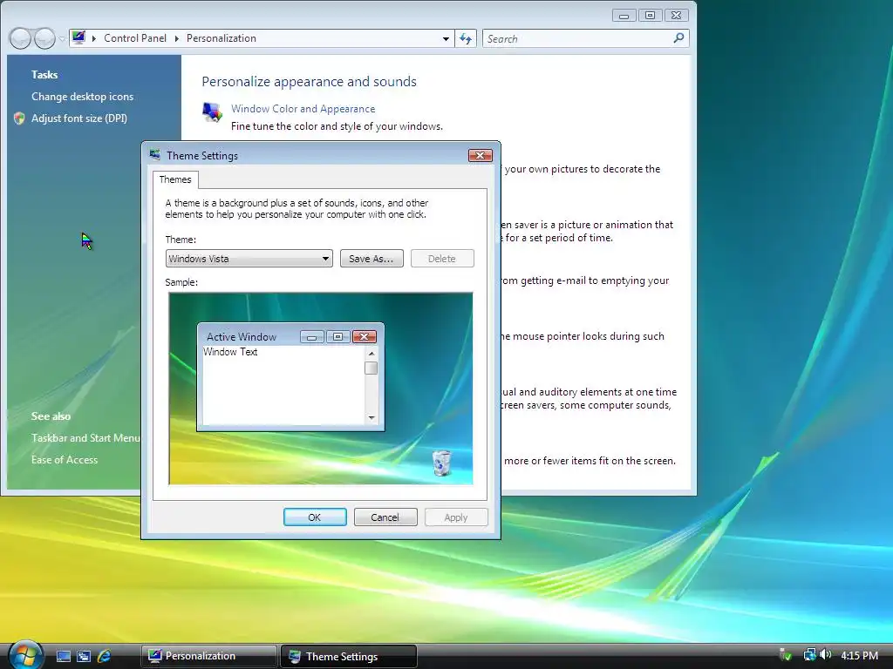Open Window Color and Appearance link
The width and height of the screenshot is (893, 669).
[x=303, y=109]
